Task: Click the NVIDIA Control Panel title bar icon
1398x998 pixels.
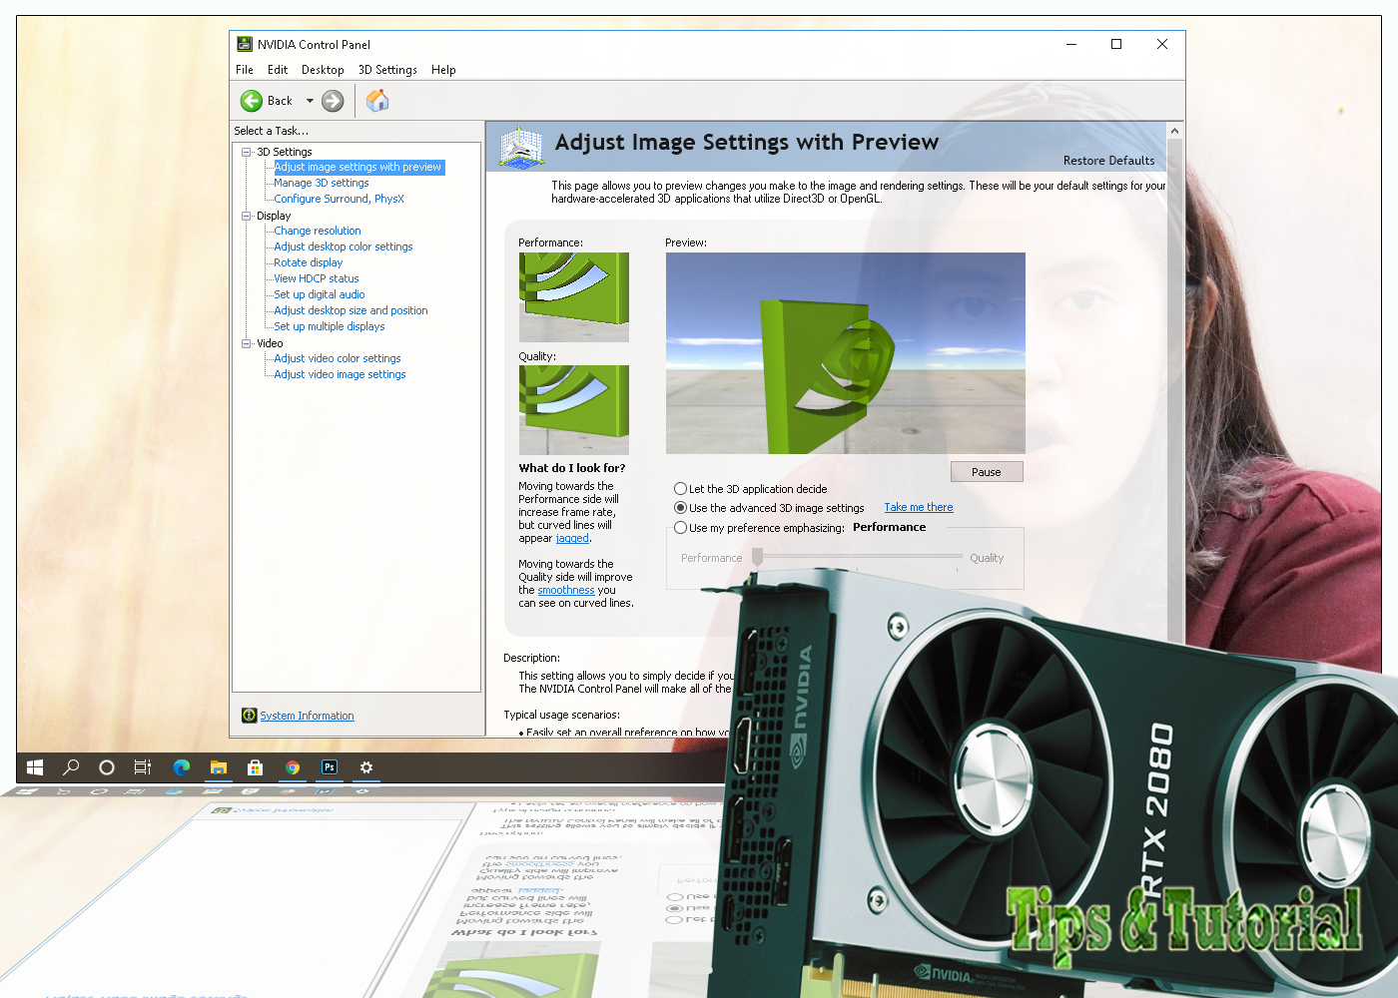Action: (245, 44)
